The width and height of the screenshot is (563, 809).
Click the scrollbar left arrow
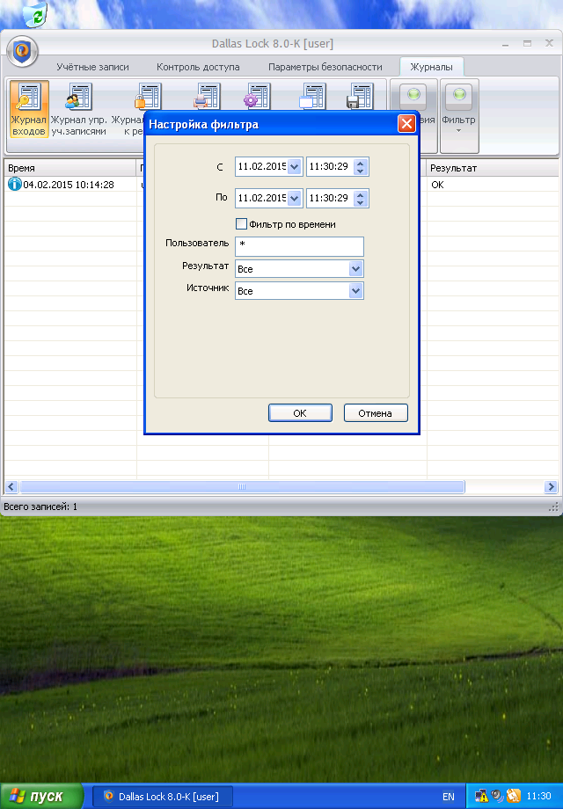point(11,486)
